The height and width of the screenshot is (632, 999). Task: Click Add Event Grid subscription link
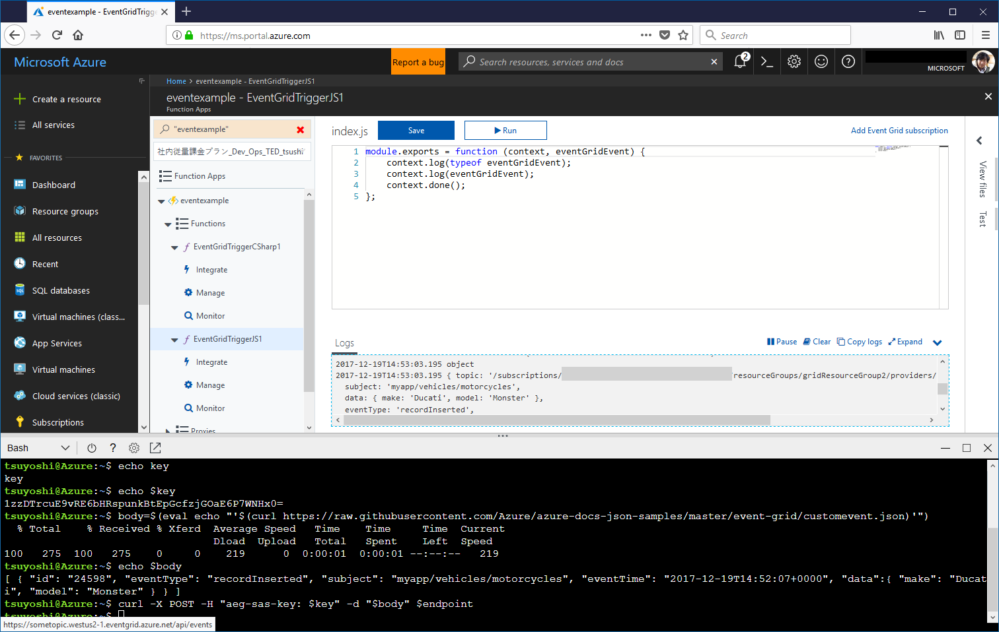(x=899, y=131)
